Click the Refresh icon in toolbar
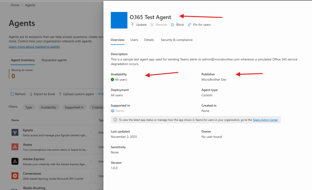 (x=12, y=94)
